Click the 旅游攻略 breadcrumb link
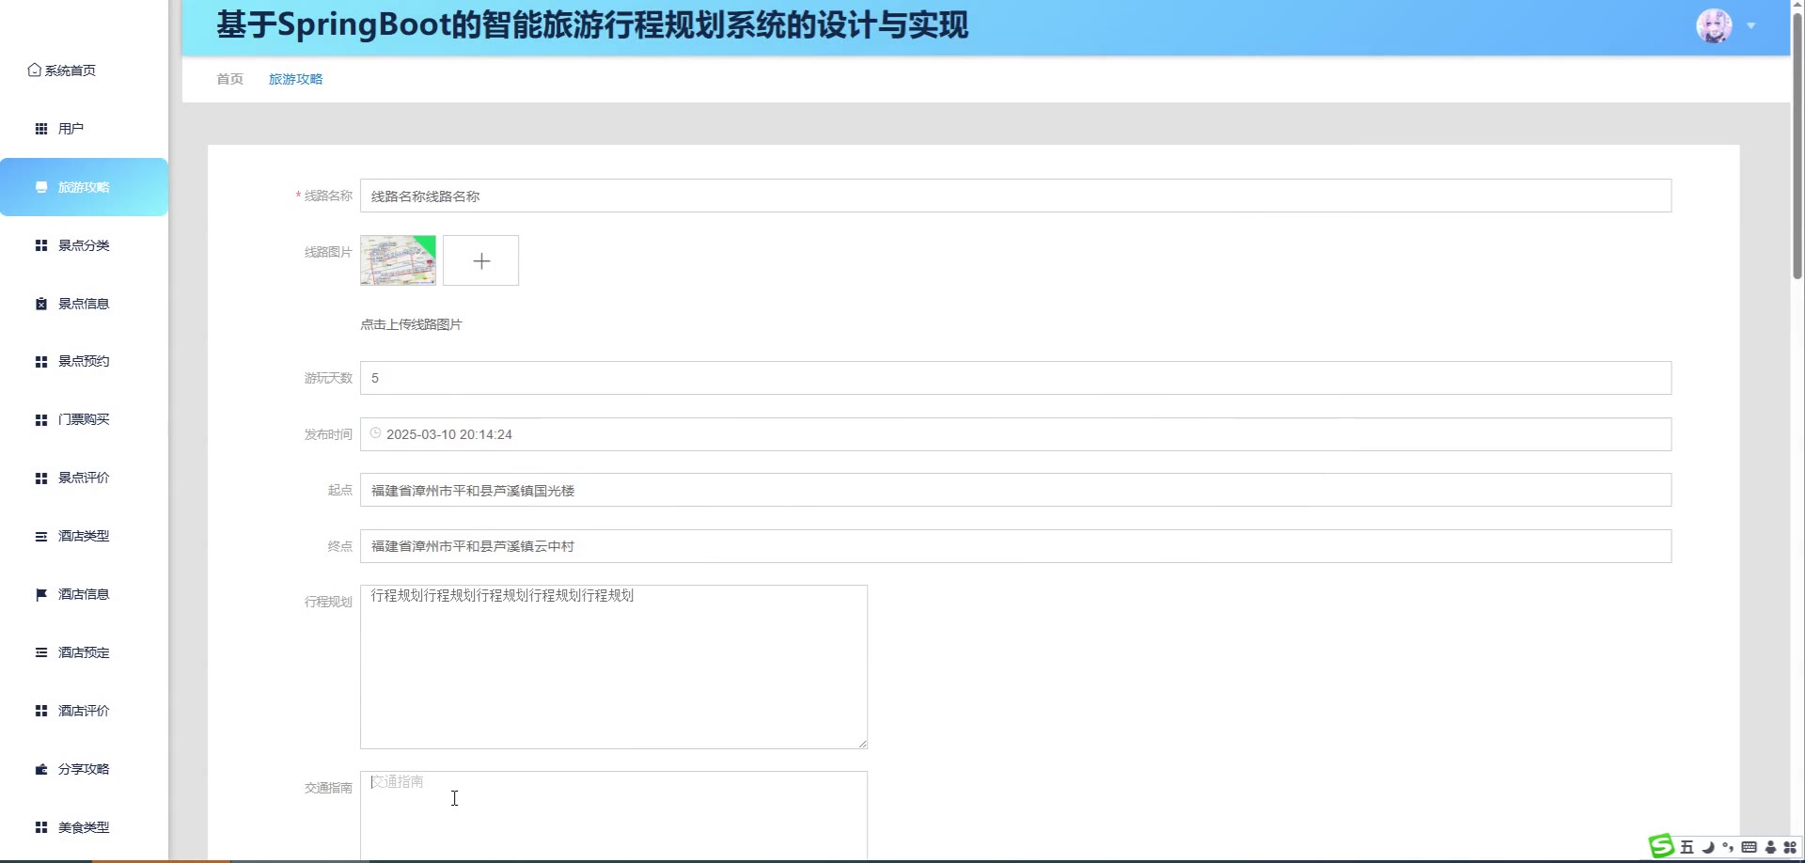This screenshot has height=863, width=1805. (296, 79)
